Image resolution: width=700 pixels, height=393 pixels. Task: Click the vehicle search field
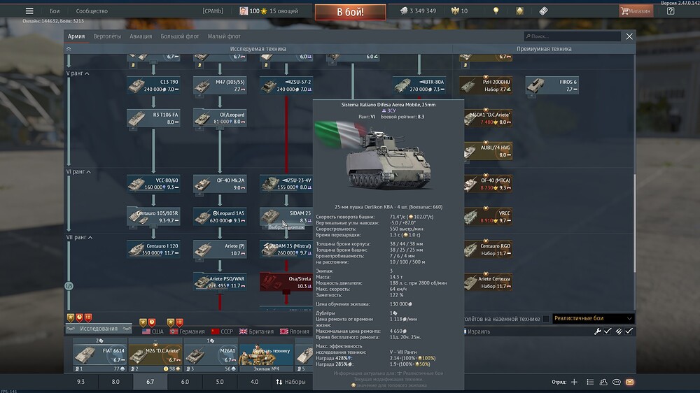[573, 36]
